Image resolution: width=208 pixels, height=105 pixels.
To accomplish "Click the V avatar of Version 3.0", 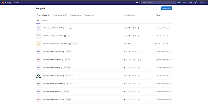I will (38, 44).
